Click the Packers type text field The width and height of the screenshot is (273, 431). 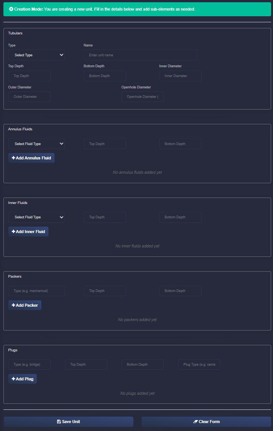click(x=37, y=291)
